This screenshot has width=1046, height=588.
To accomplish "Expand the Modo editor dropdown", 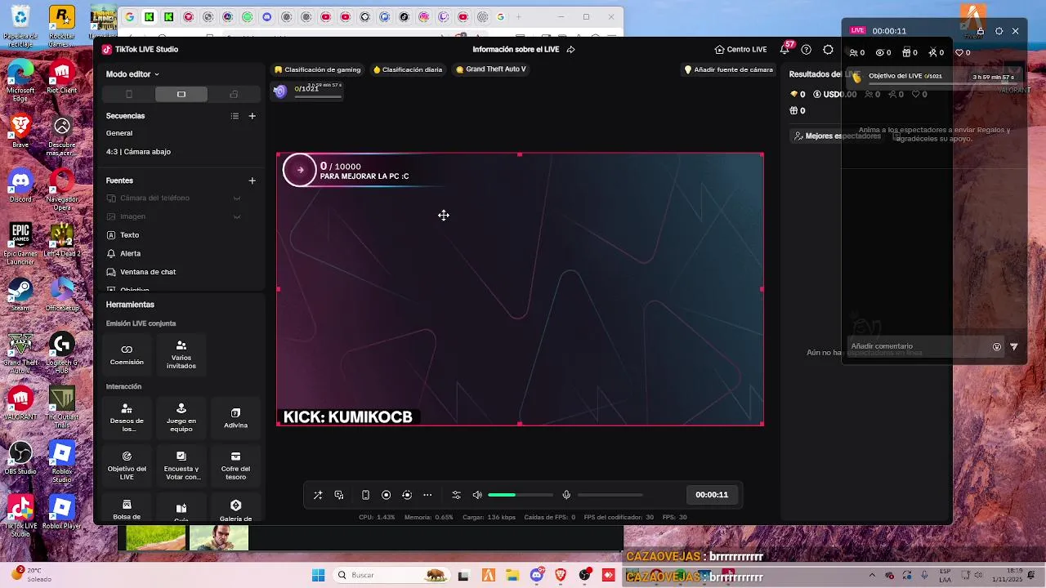I will [132, 74].
